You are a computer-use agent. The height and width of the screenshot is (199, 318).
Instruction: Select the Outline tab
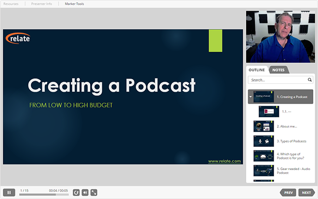(x=257, y=70)
